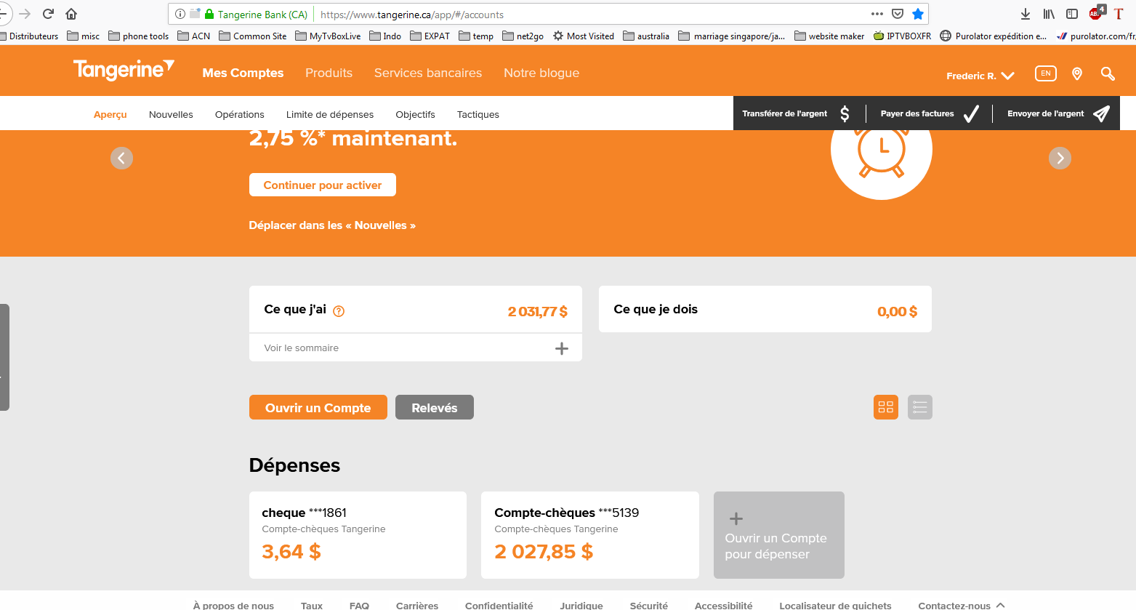Click the Ouvrir un Compte orange button

(318, 407)
